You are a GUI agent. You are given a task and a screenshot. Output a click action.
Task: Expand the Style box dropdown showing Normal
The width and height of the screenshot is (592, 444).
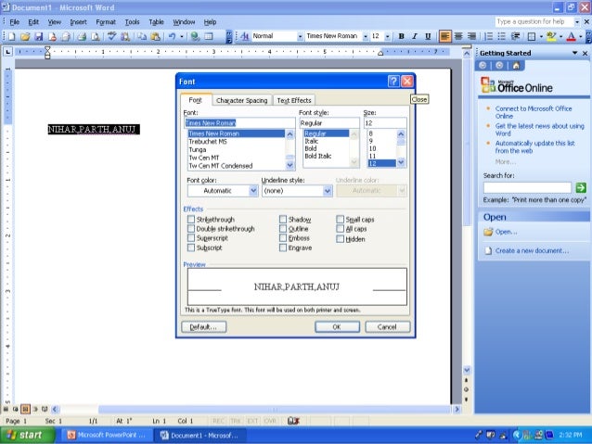[300, 36]
